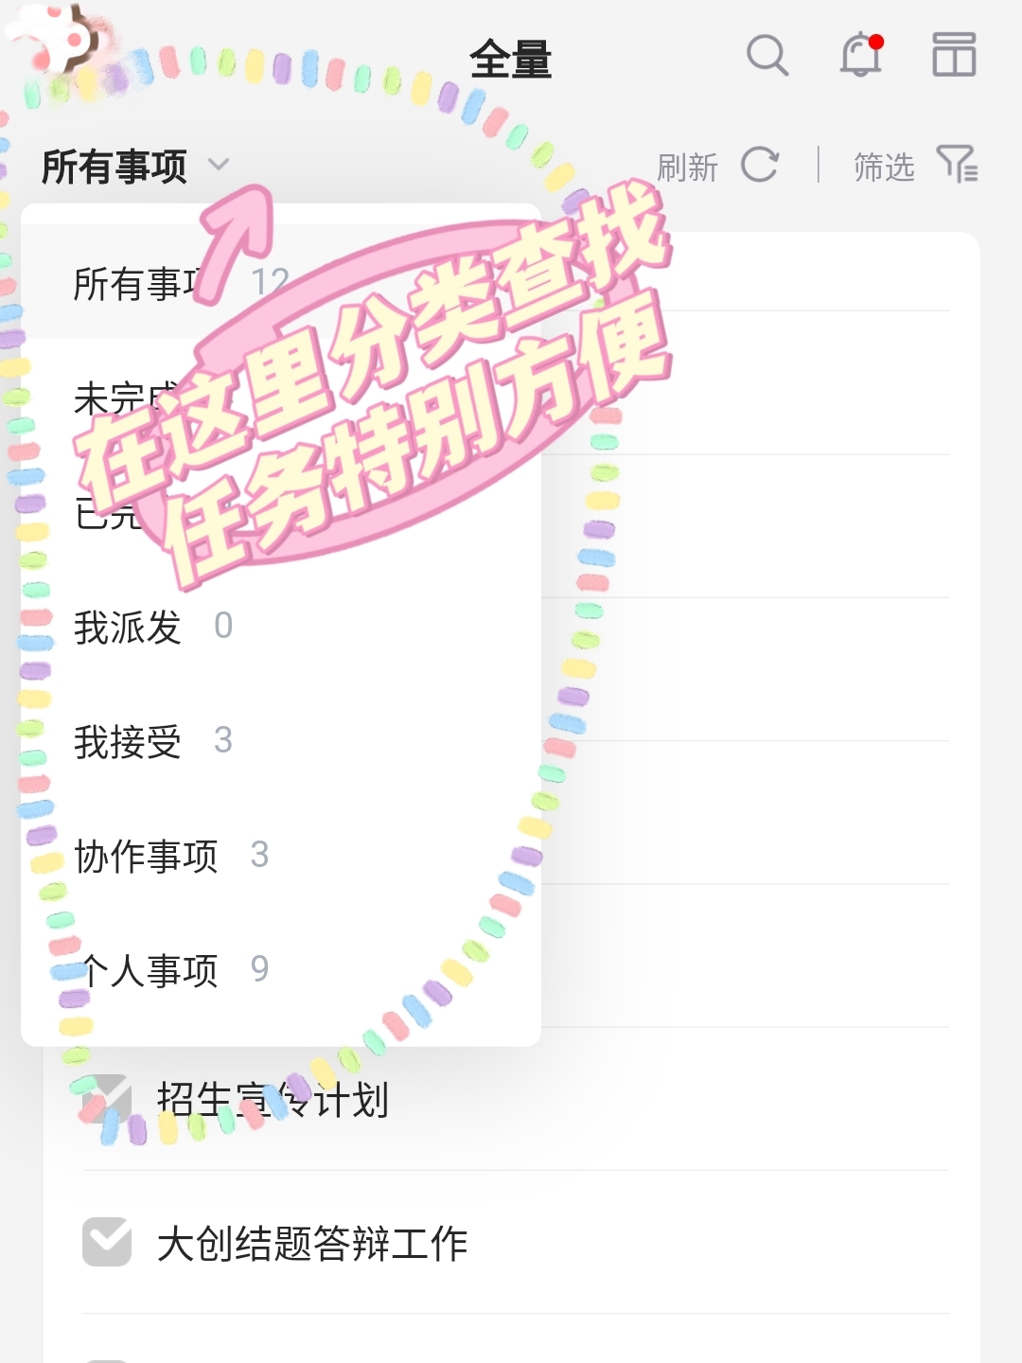
Task: Click the 全量 page title
Action: point(511,60)
